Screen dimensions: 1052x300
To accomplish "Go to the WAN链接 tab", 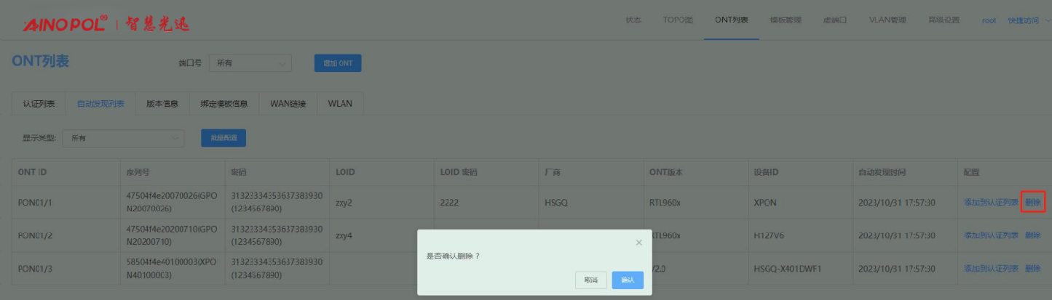I will point(288,104).
